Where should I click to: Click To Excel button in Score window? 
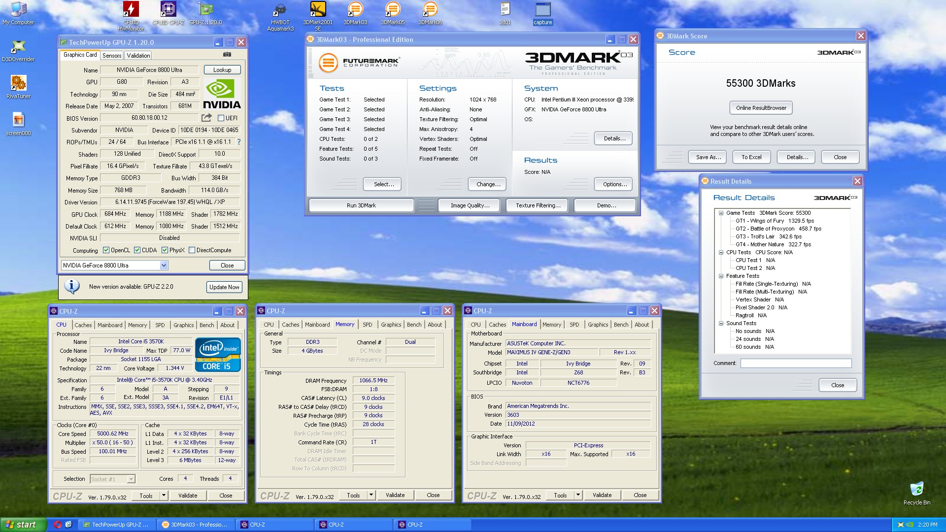coord(751,157)
